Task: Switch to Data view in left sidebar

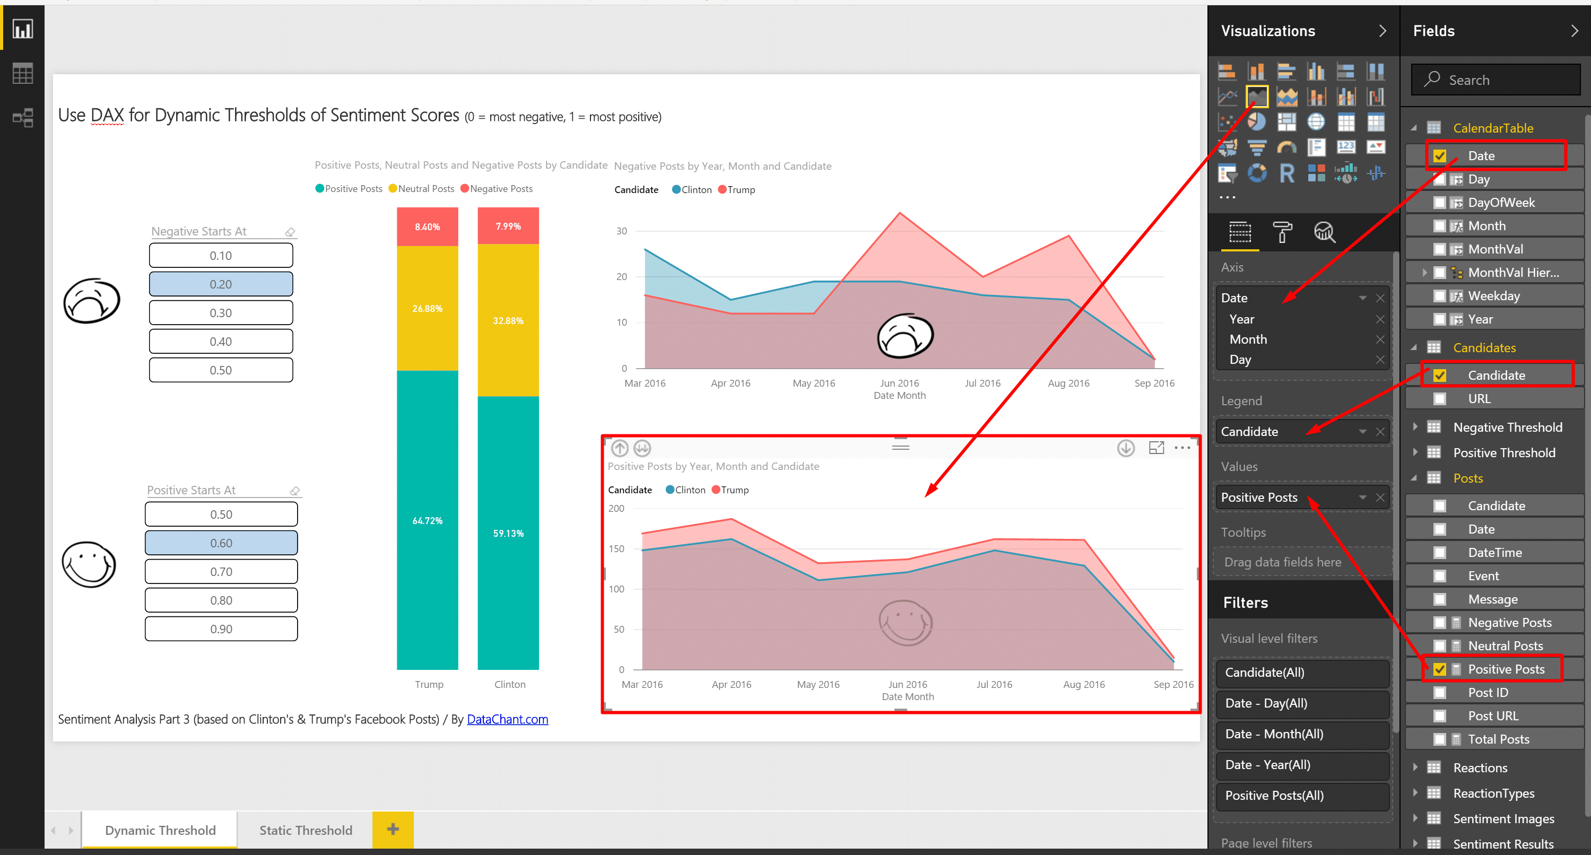Action: click(x=22, y=74)
